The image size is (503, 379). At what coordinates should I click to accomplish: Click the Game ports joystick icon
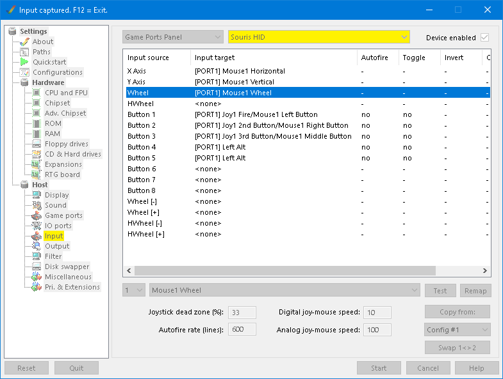pos(37,215)
